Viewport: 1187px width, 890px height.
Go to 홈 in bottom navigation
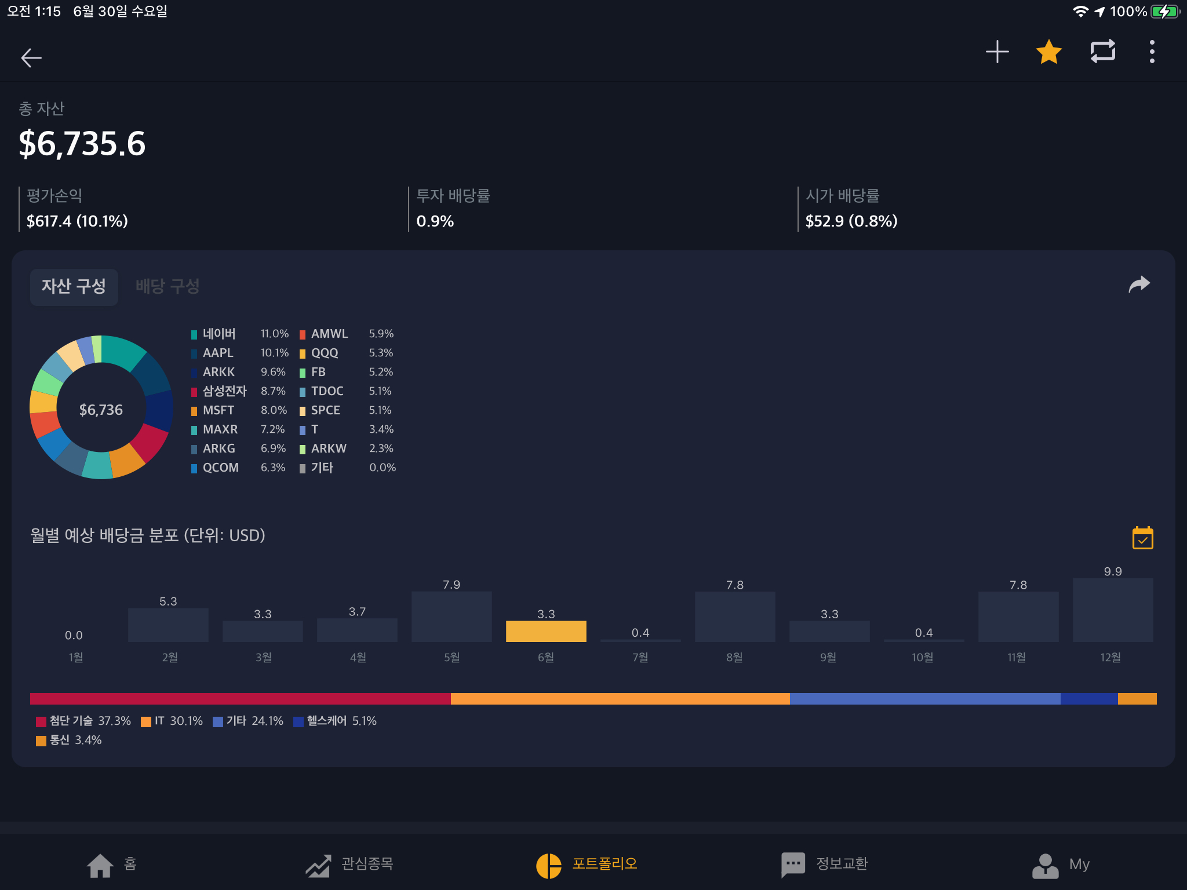point(112,865)
